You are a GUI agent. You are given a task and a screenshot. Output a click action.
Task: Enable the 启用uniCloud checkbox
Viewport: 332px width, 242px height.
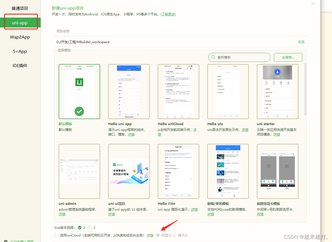coord(56,235)
